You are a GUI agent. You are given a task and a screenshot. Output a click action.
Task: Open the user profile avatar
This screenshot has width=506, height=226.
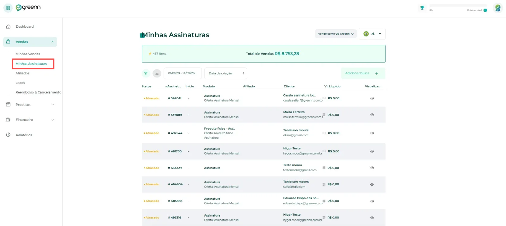[x=498, y=8]
